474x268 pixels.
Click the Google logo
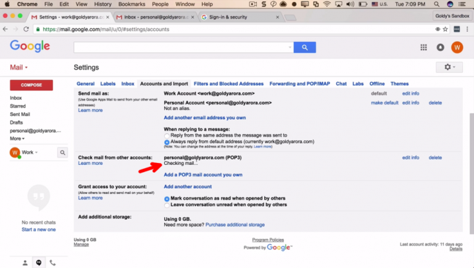click(x=30, y=46)
